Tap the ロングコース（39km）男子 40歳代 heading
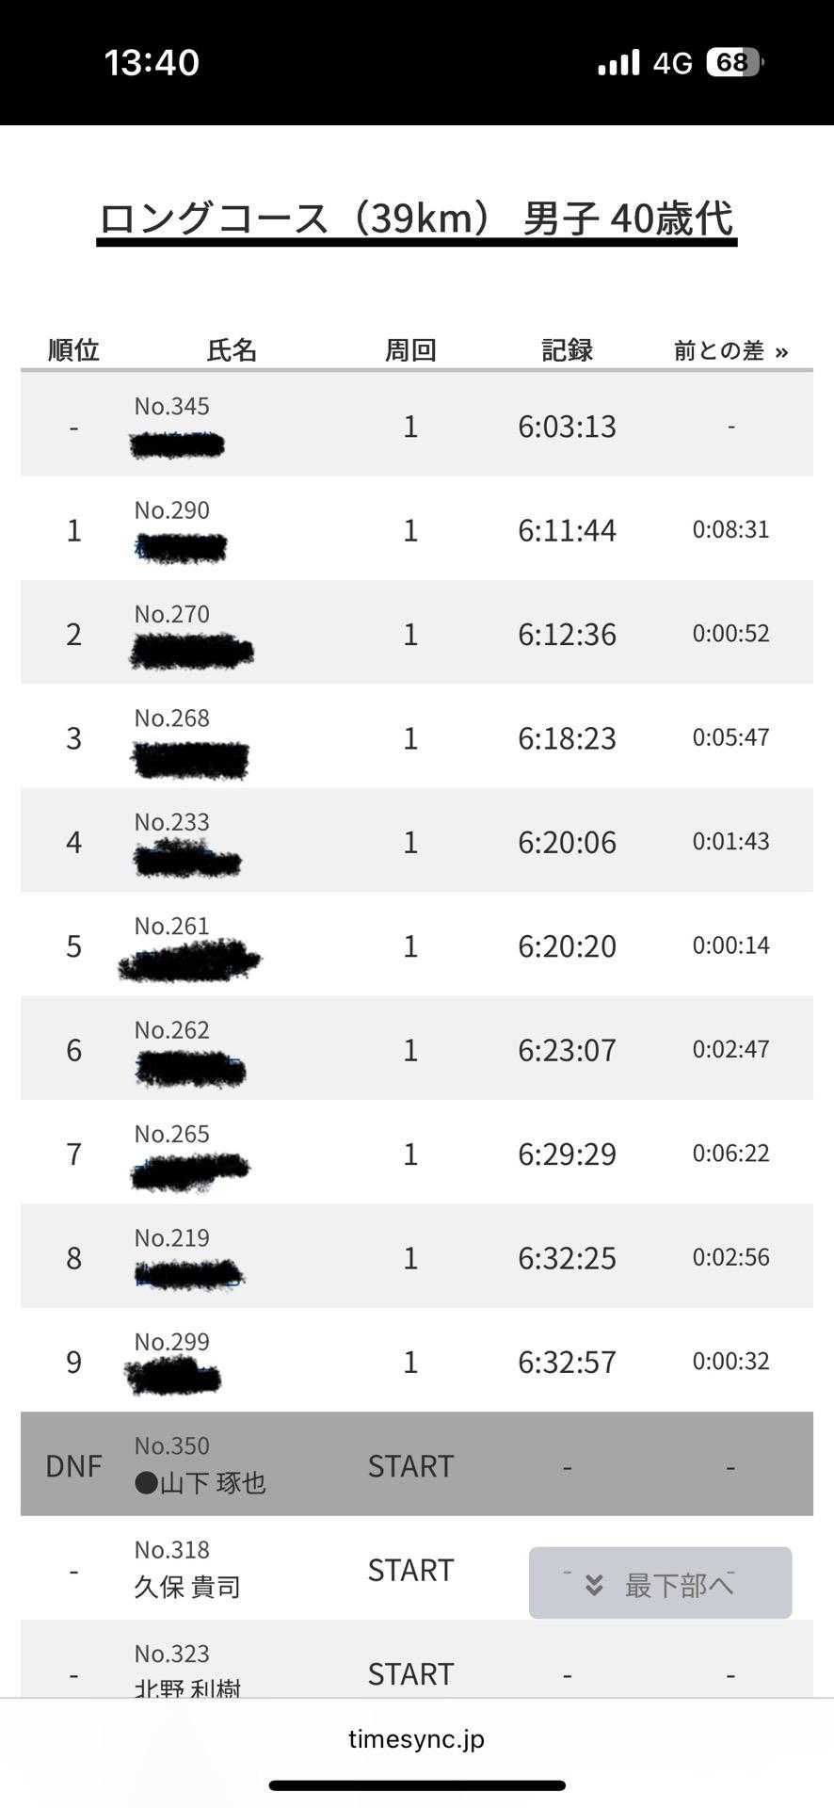 [416, 218]
